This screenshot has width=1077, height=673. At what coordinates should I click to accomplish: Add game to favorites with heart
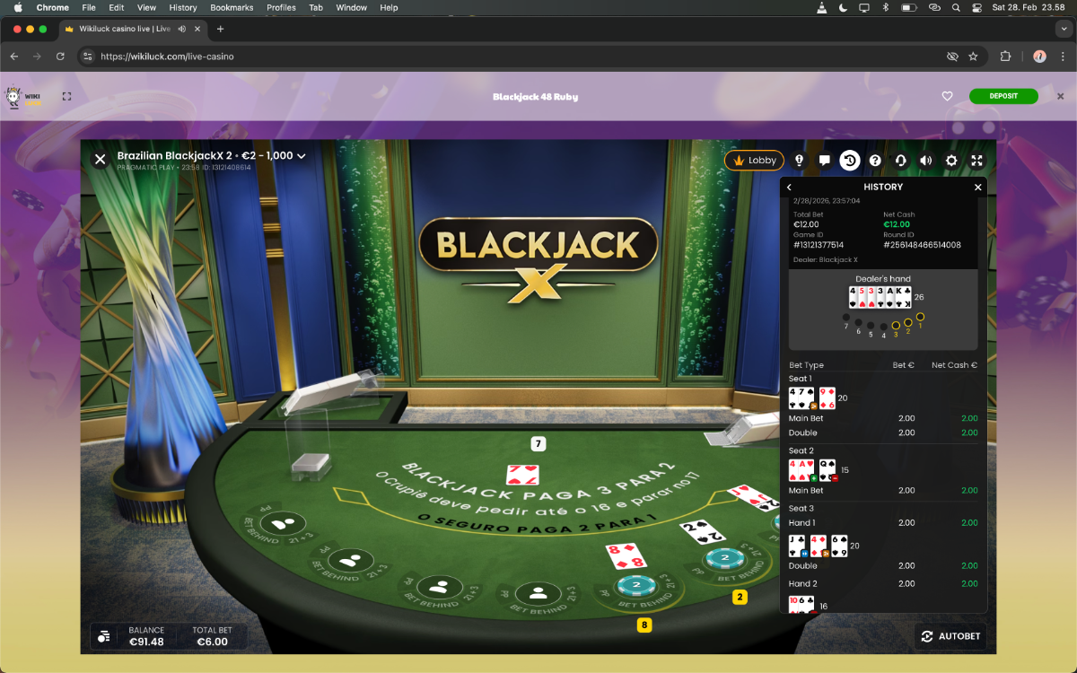pos(947,96)
